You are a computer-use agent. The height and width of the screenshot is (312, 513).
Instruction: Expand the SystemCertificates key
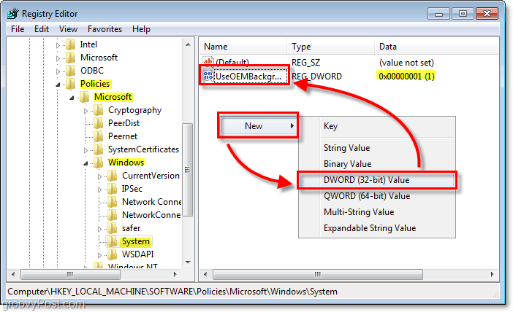coord(85,150)
